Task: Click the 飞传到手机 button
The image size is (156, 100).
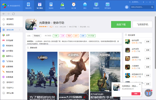Action: point(142,24)
